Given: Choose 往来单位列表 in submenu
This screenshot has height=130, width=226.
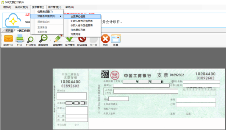Looking at the screenshot, I should tap(82, 30).
